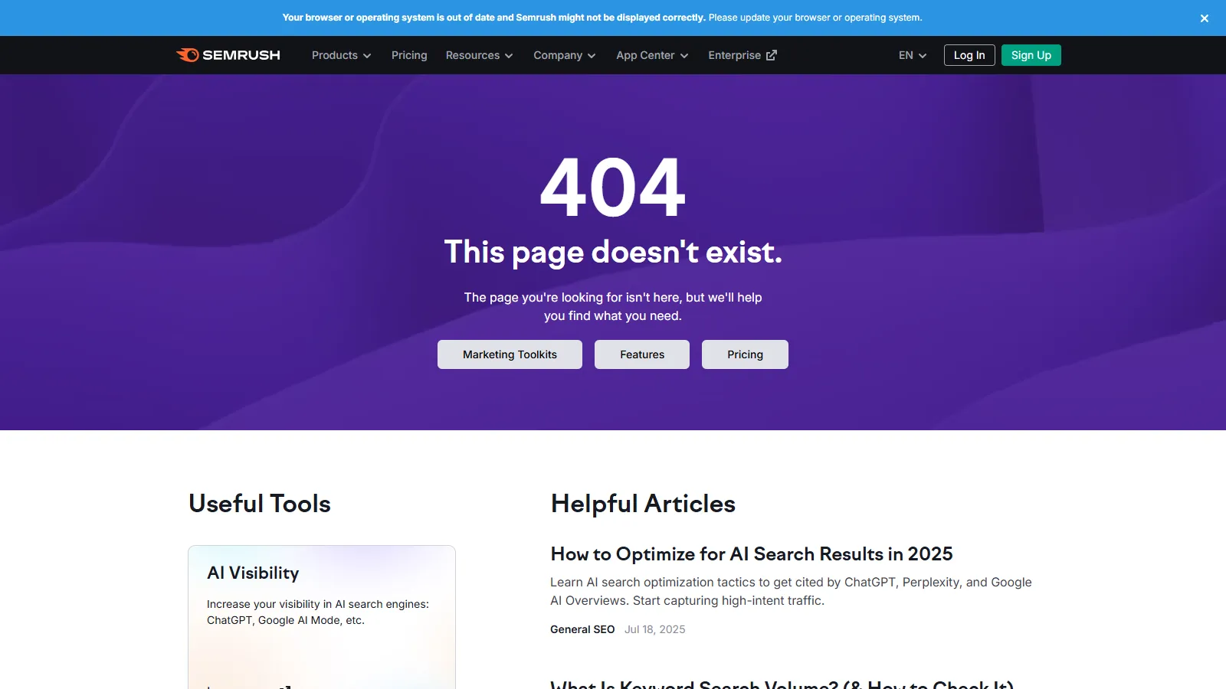
Task: Click the SEMRUSH wordmark text
Action: 241,55
